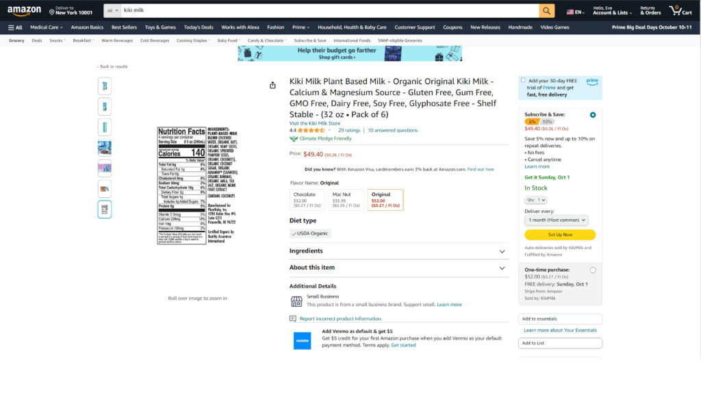Open Amazon Basics in nav bar
Screen dimensions: 701x404
(x=87, y=27)
